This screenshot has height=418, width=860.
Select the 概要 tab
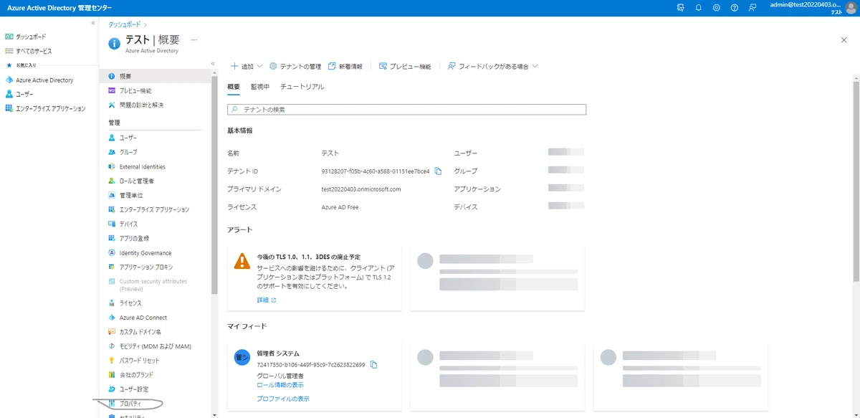(234, 87)
